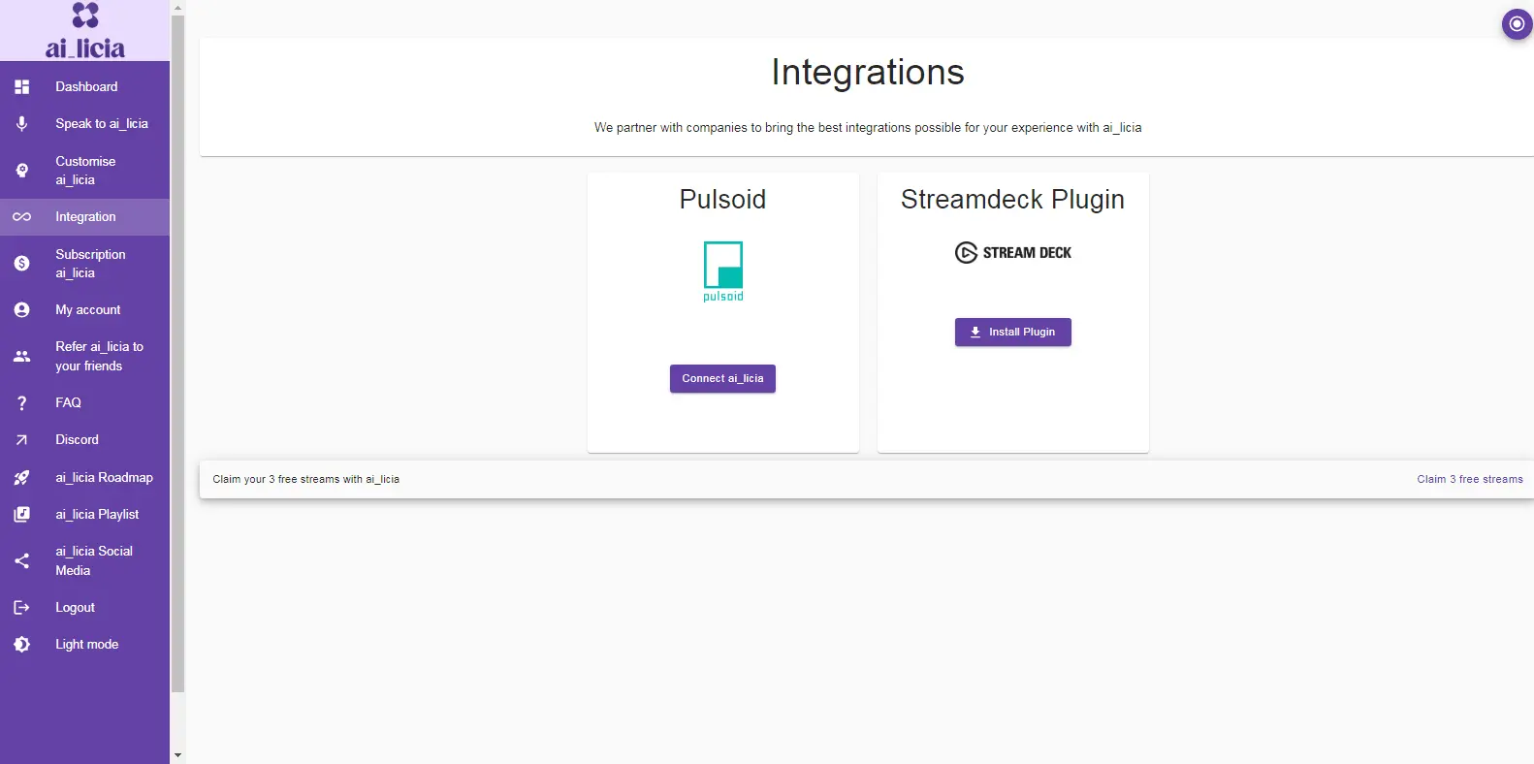Open My account page
This screenshot has width=1534, height=764.
(x=84, y=310)
